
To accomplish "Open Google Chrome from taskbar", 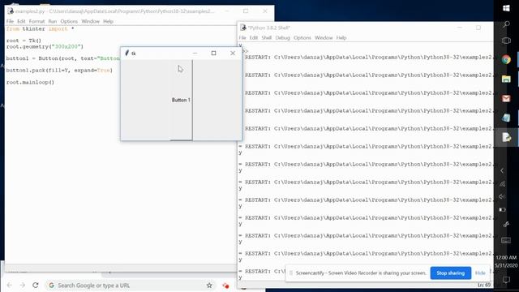I will tap(506, 59).
